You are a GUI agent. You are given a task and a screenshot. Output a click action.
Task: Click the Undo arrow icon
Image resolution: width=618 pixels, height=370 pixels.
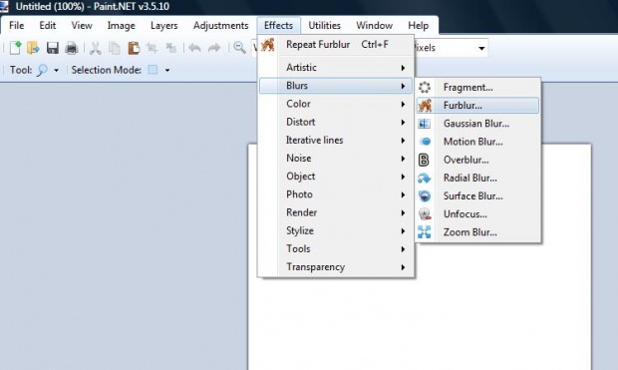point(194,48)
